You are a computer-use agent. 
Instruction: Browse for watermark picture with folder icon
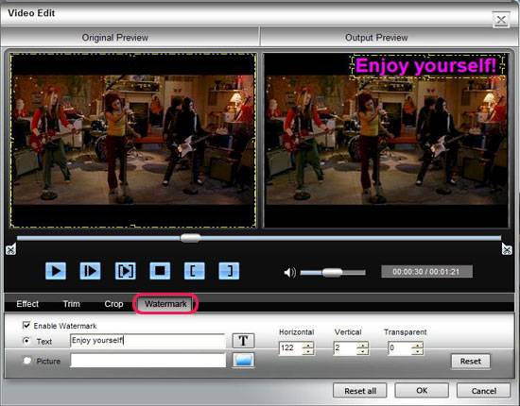click(243, 361)
